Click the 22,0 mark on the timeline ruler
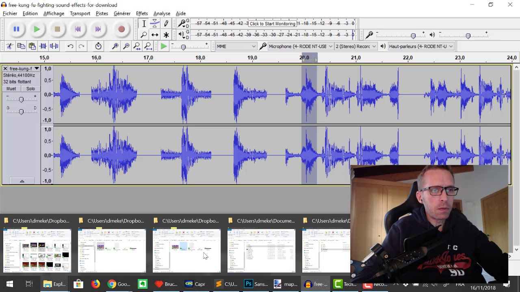520x292 pixels. [408, 58]
